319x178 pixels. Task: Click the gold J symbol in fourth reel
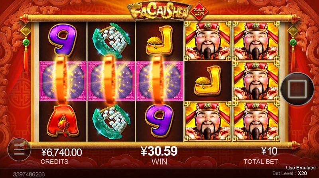point(208,81)
